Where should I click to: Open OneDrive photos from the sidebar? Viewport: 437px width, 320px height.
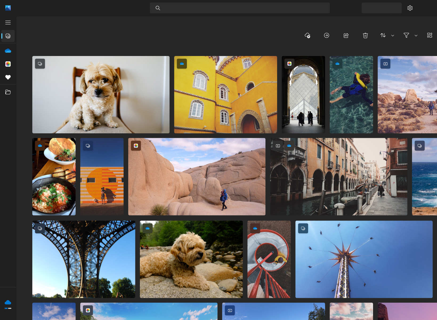(x=8, y=51)
